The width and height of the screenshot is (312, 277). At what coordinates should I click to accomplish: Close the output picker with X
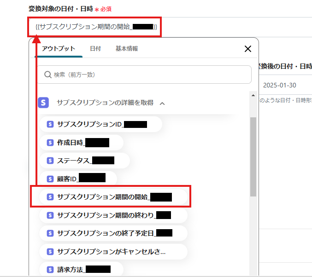(248, 49)
